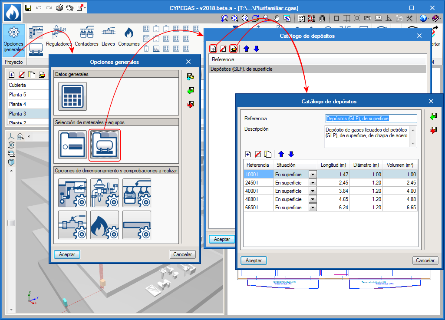Click the layers icon in left sidebar
445x320 pixels.
coord(11,154)
